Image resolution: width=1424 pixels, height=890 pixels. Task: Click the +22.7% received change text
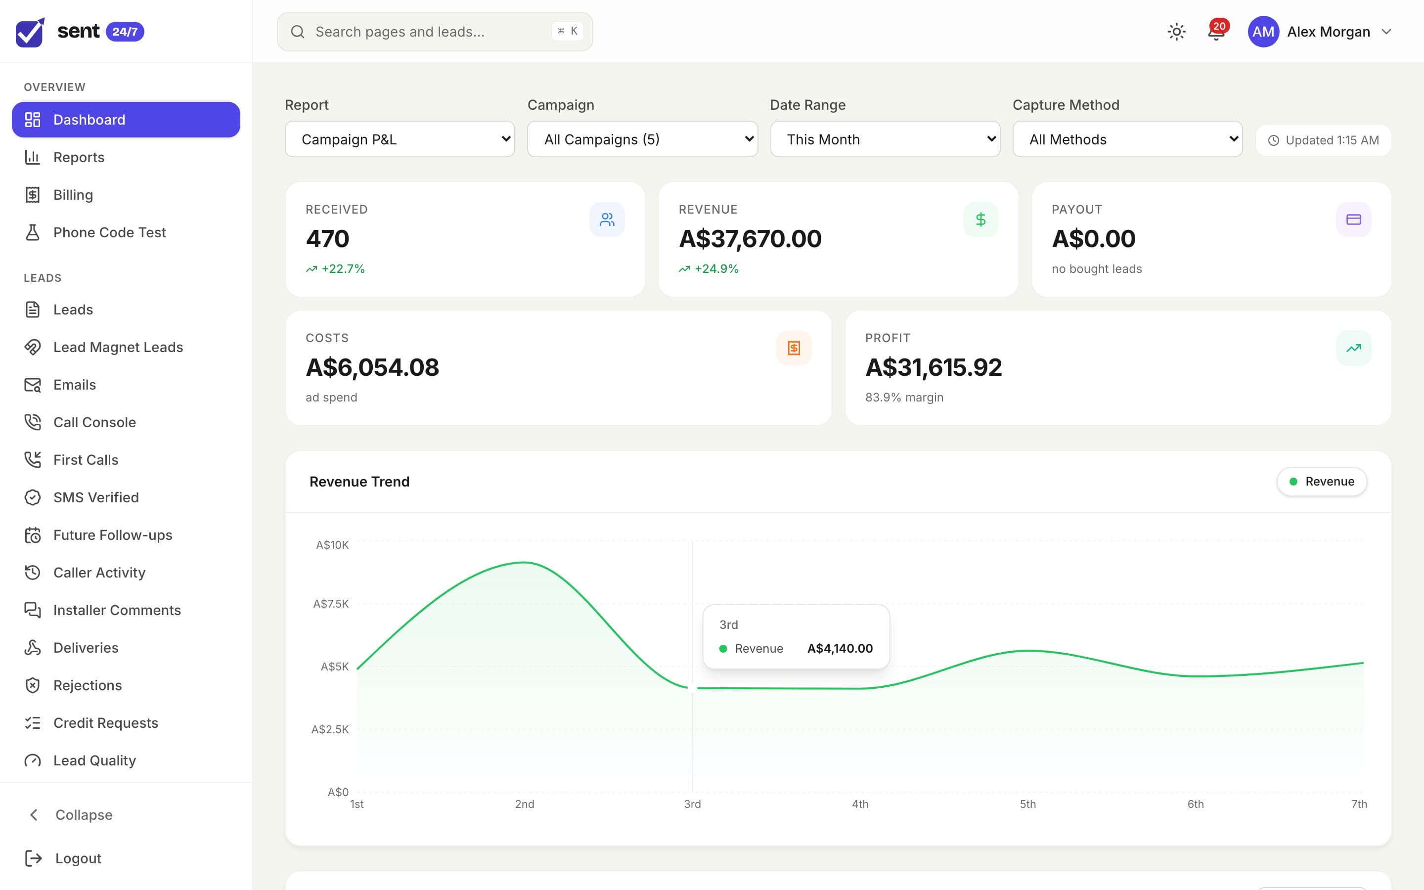[x=343, y=269]
